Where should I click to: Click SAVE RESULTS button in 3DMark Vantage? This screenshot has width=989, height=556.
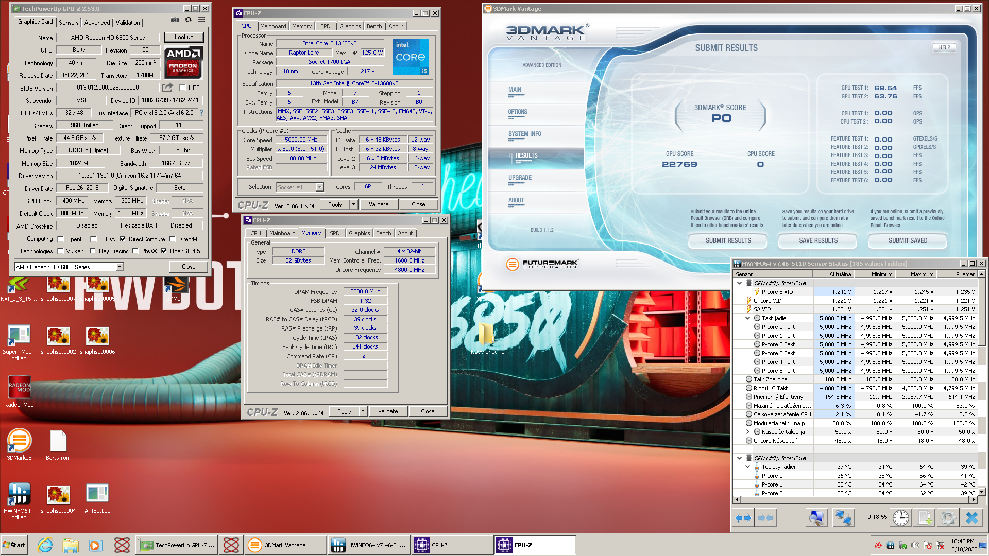tap(818, 240)
